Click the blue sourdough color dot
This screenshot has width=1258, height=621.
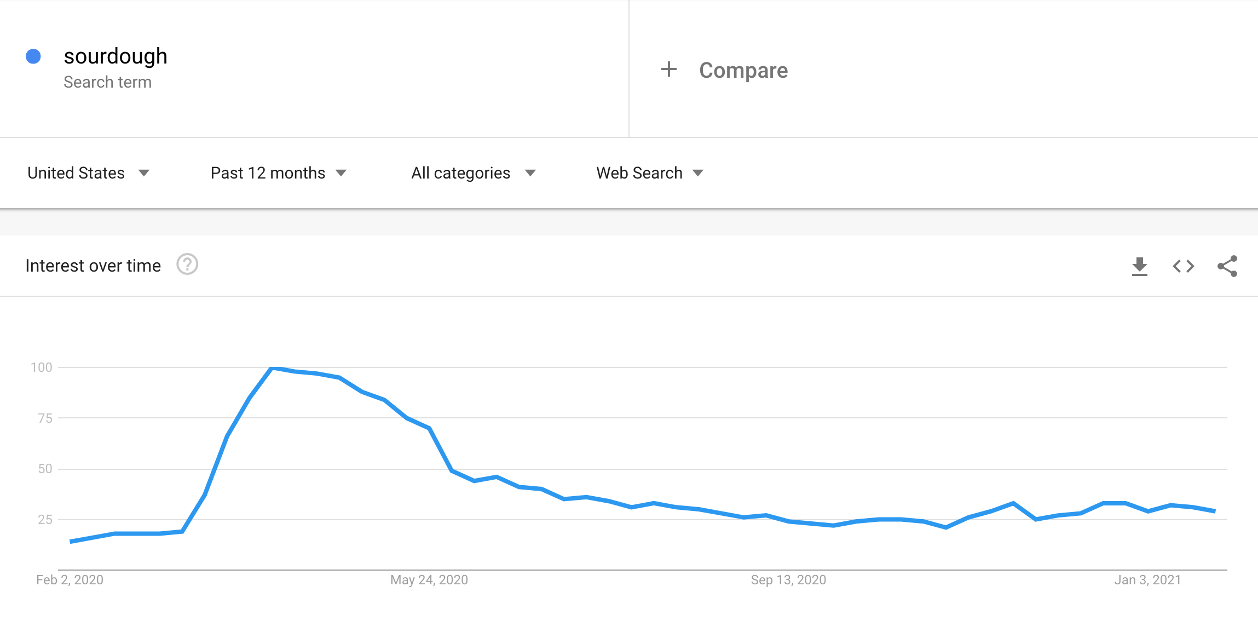point(33,56)
